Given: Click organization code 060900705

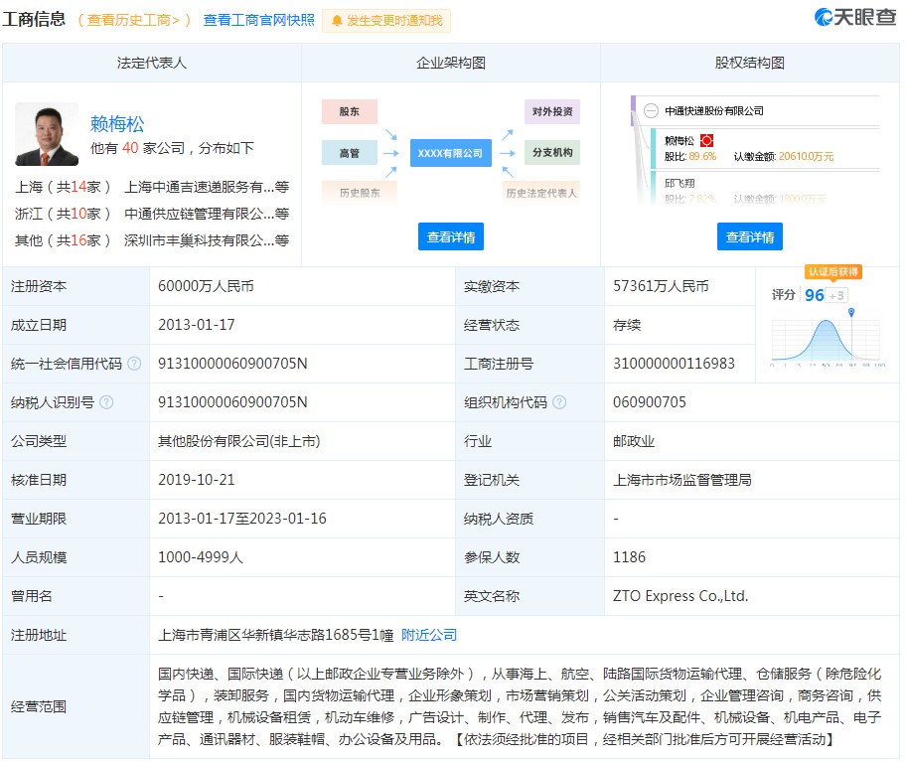Looking at the screenshot, I should (x=650, y=402).
